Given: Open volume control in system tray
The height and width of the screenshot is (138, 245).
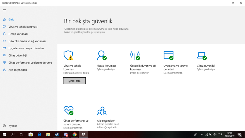Looking at the screenshot, I should (215, 134).
